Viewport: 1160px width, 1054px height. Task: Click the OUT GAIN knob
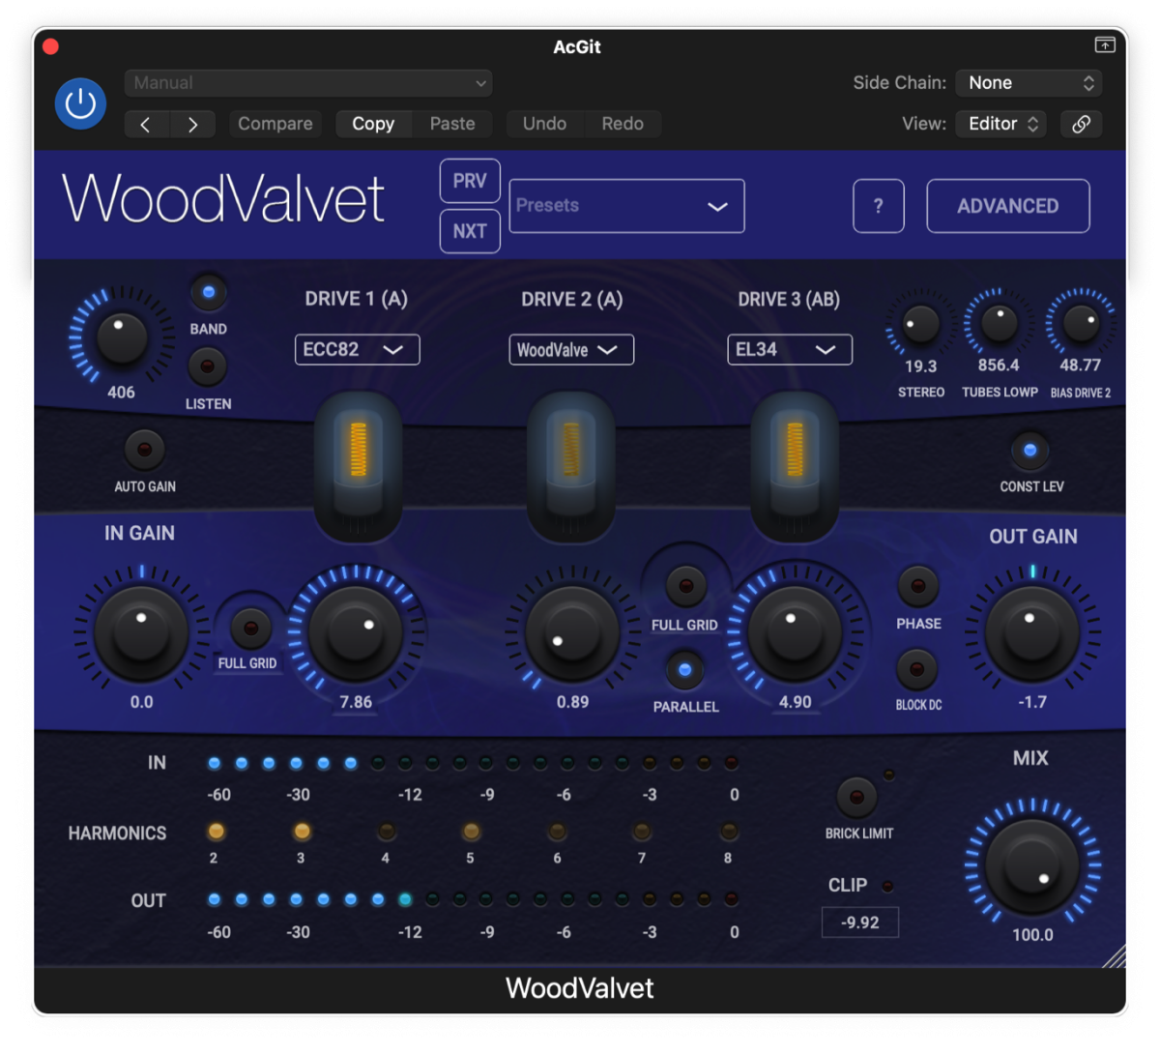click(1031, 633)
